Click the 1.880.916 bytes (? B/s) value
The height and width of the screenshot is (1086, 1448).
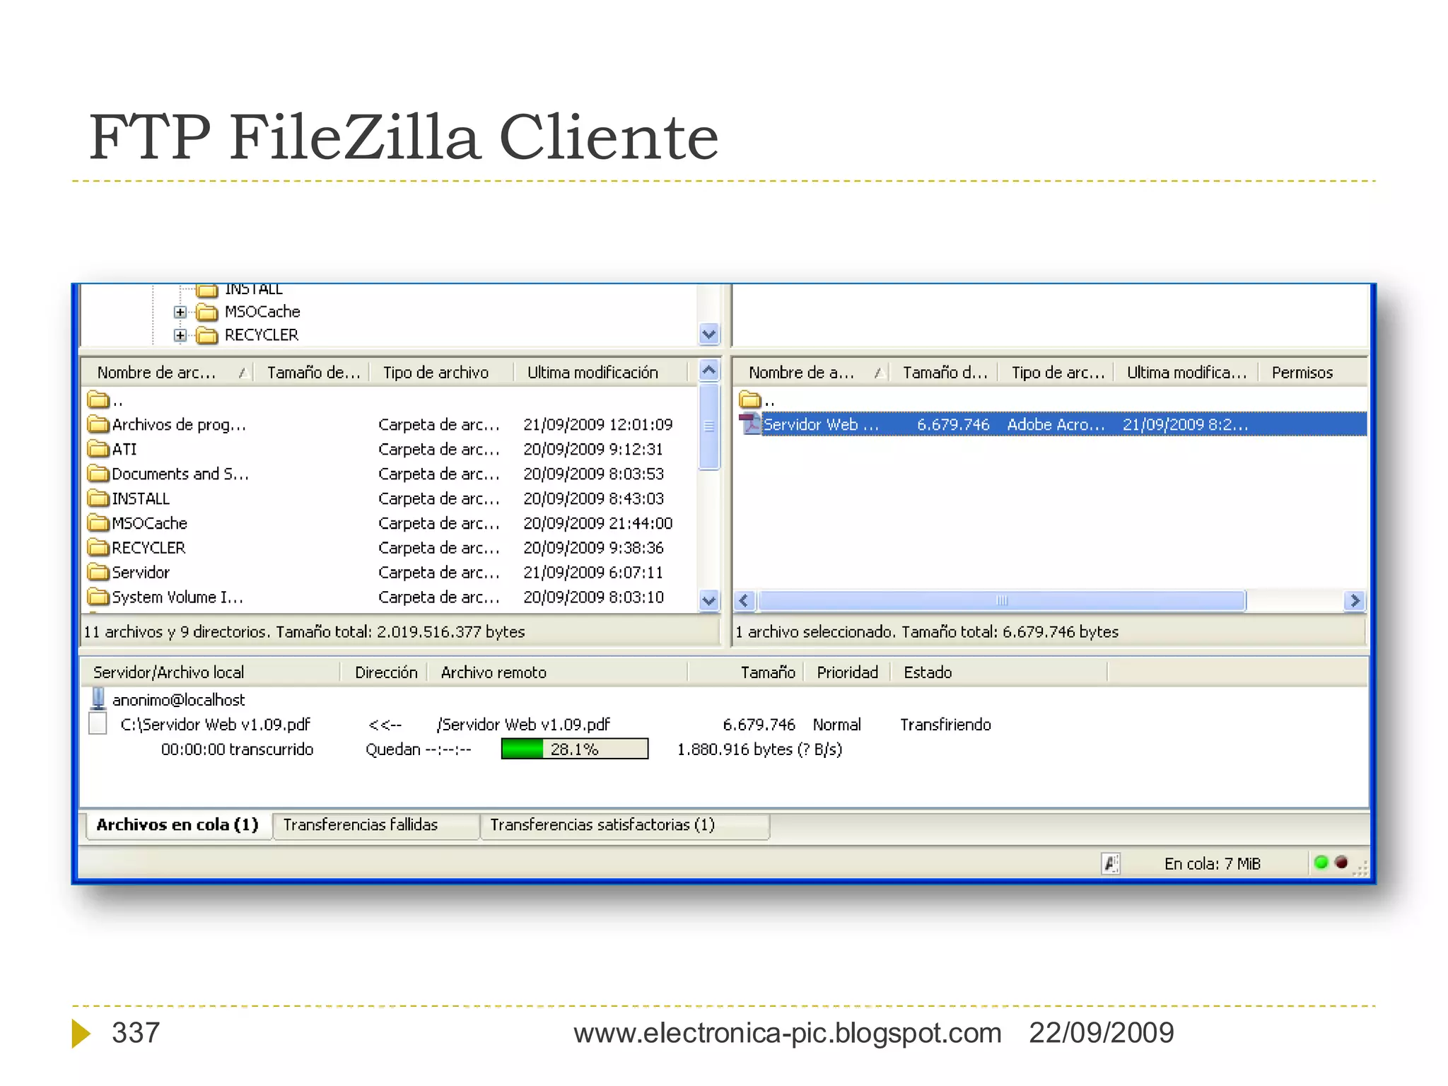[759, 749]
